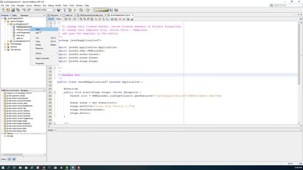Click the red Start Macro Recording icon
Screen dimensions: 303x170
(120, 19)
